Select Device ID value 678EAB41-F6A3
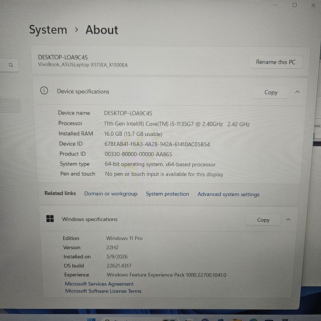The image size is (321, 321). coord(157,144)
